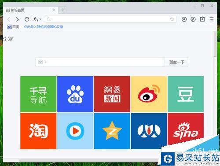Reload the page with refresh icon
Image resolution: width=220 pixels, height=166 pixels.
27,19
